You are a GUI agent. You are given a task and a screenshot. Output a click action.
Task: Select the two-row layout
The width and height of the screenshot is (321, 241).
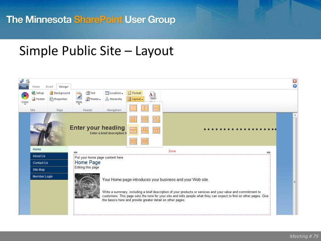coord(156,108)
